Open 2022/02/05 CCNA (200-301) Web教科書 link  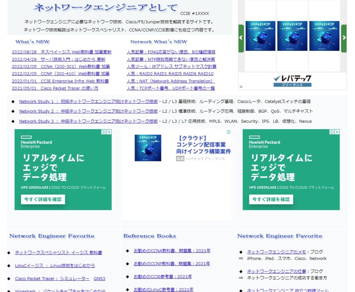point(61,67)
